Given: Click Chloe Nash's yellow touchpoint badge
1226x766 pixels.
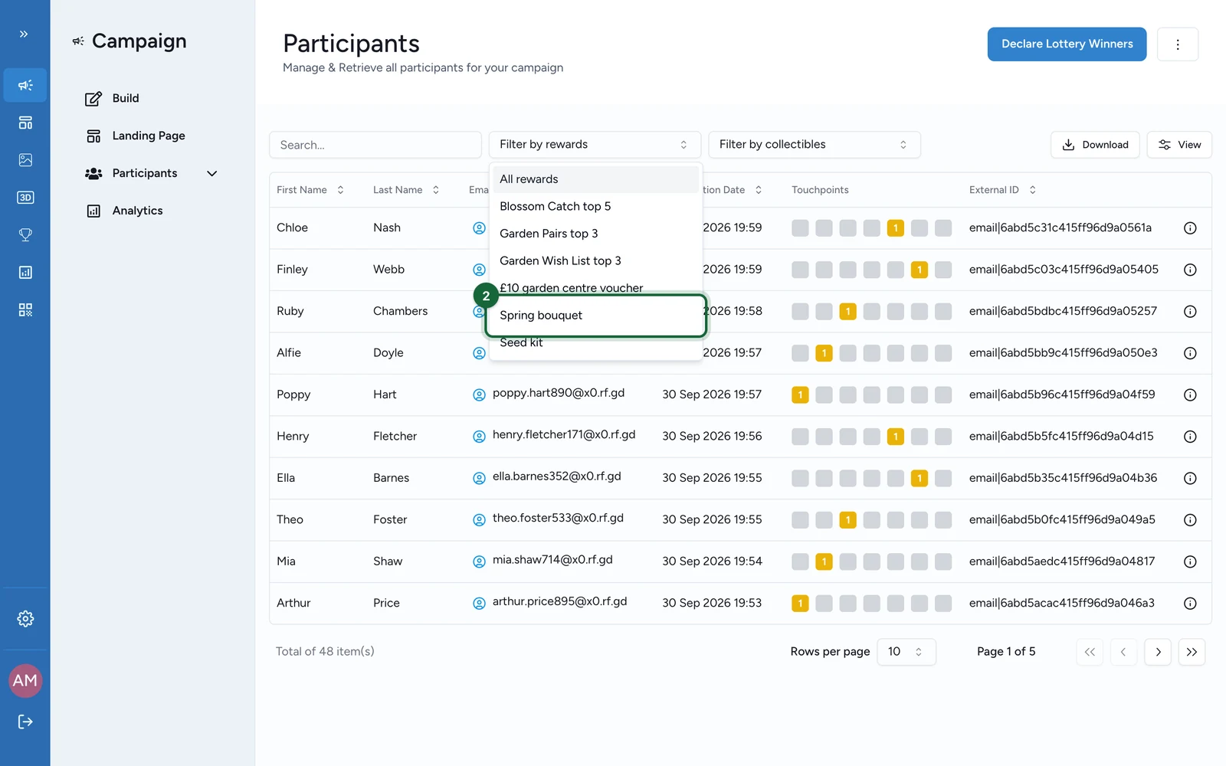Looking at the screenshot, I should pyautogui.click(x=895, y=228).
